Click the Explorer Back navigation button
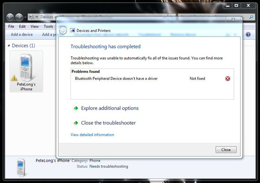This screenshot has width=260, height=183. 10,17
